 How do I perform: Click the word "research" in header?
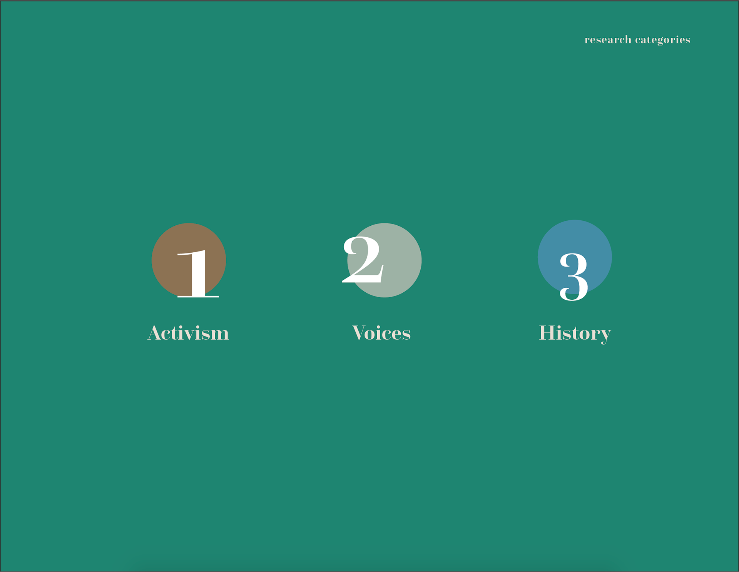tap(608, 40)
